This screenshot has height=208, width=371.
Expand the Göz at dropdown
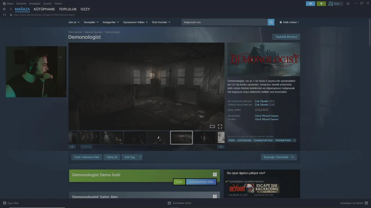point(74,22)
